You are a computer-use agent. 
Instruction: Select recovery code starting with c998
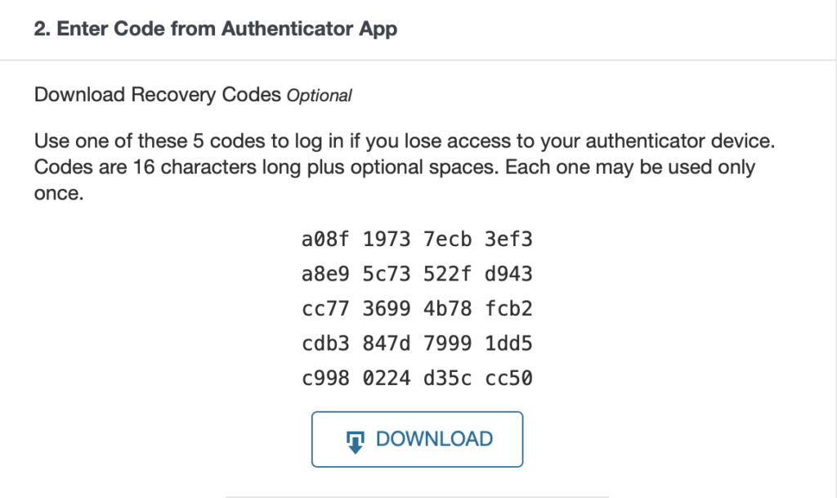pos(417,379)
